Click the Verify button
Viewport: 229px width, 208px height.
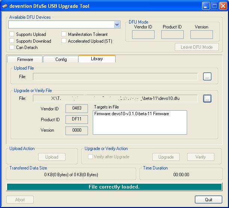click(x=201, y=157)
